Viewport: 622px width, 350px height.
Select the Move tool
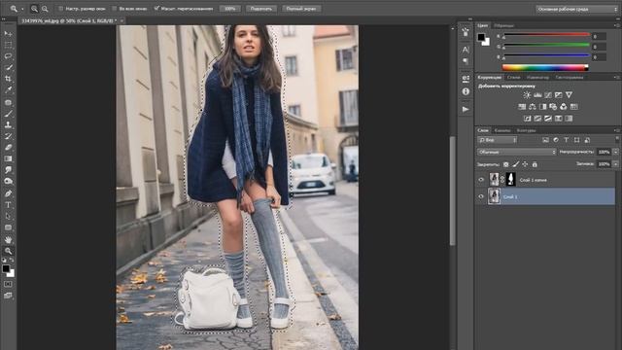coord(8,33)
